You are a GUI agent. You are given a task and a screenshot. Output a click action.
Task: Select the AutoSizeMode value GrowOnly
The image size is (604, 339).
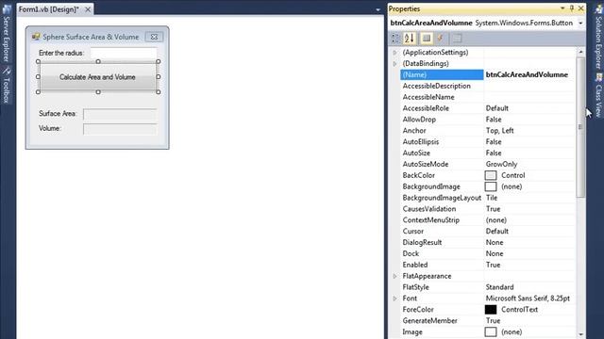point(501,164)
